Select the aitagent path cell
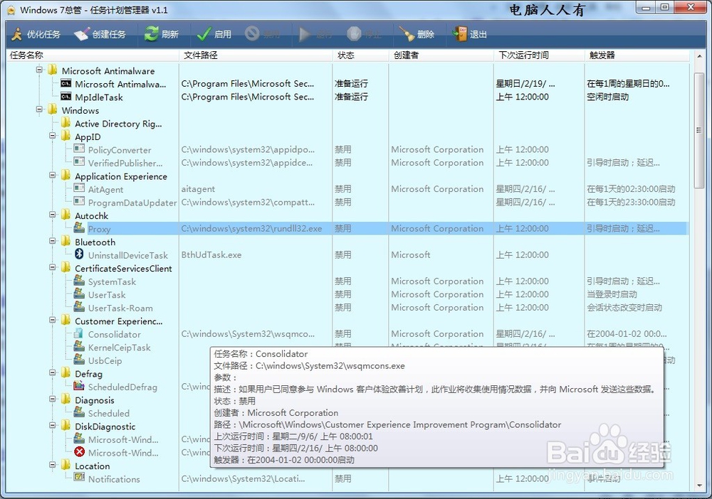The height and width of the screenshot is (499, 712). pyautogui.click(x=198, y=189)
